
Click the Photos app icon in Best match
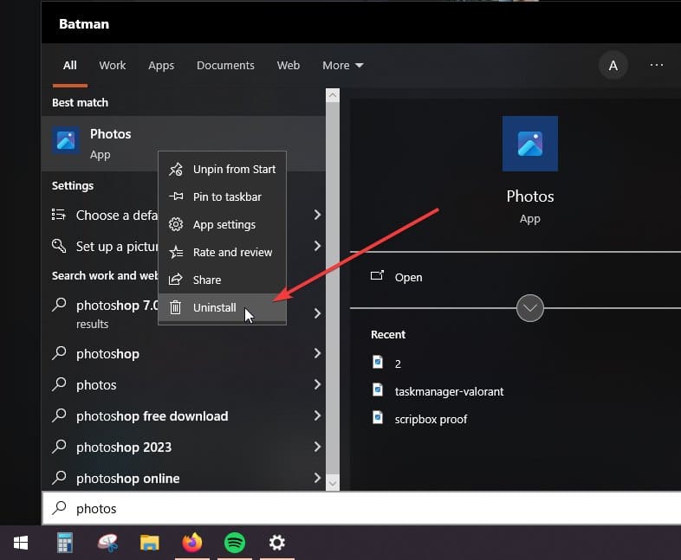coord(66,140)
